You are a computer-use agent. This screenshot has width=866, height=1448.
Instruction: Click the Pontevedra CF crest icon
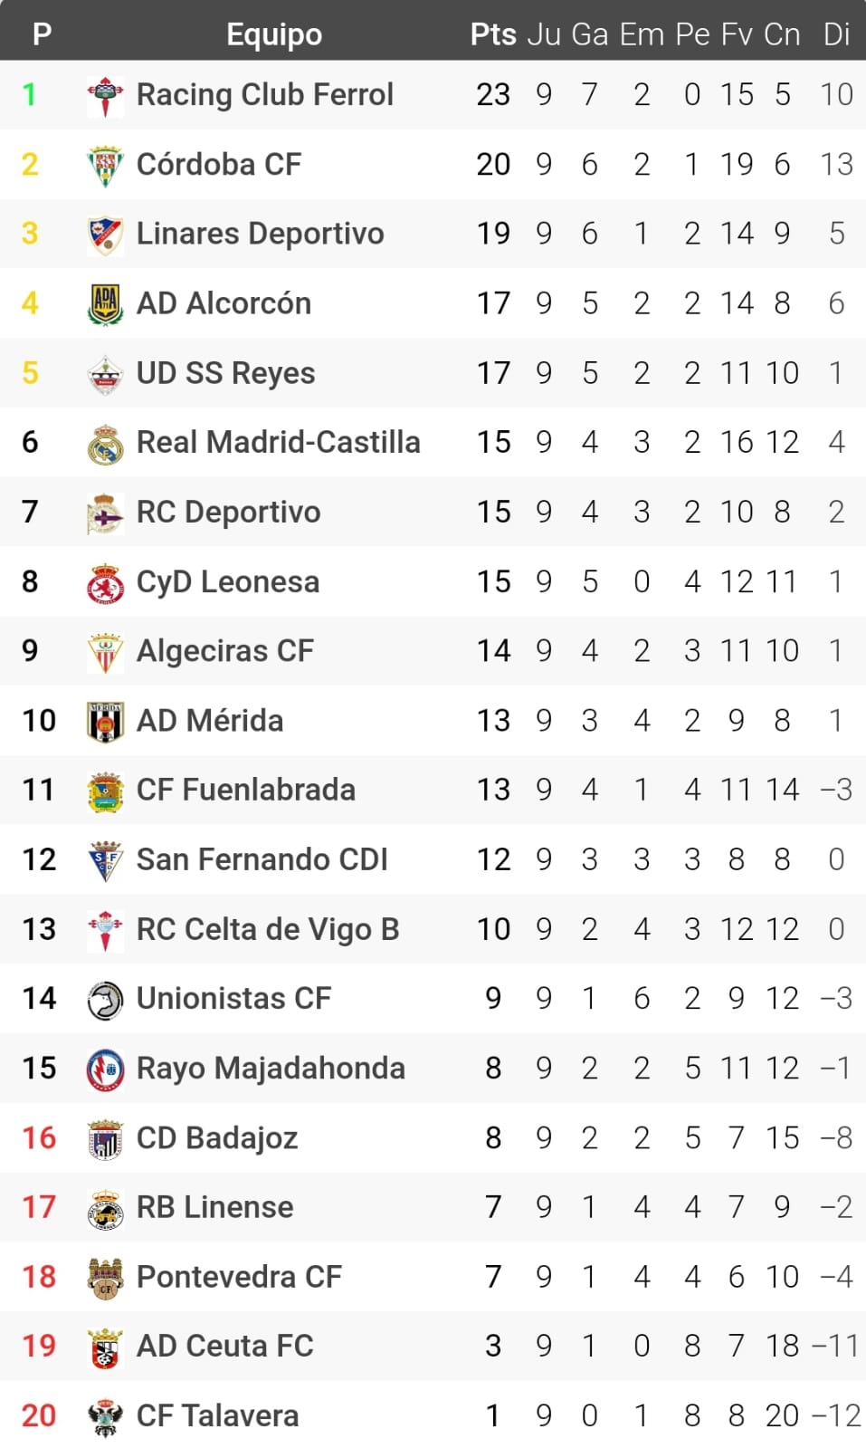coord(105,1277)
